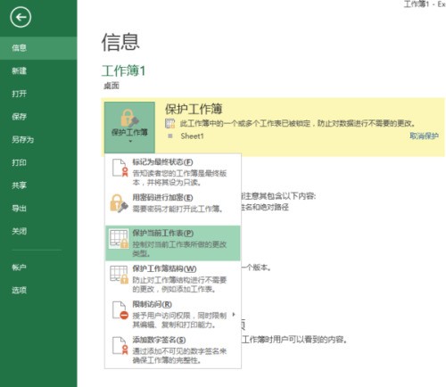This screenshot has width=446, height=387.
Task: Click the 保护当前工作表 grid lock icon
Action: [x=119, y=239]
